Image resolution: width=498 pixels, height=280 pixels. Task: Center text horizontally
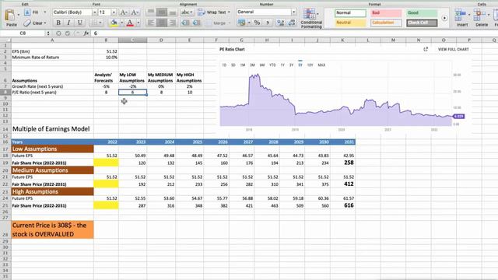click(x=162, y=23)
